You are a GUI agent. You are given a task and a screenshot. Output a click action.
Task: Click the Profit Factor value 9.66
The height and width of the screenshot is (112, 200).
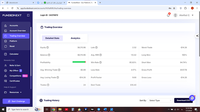(x=134, y=77)
